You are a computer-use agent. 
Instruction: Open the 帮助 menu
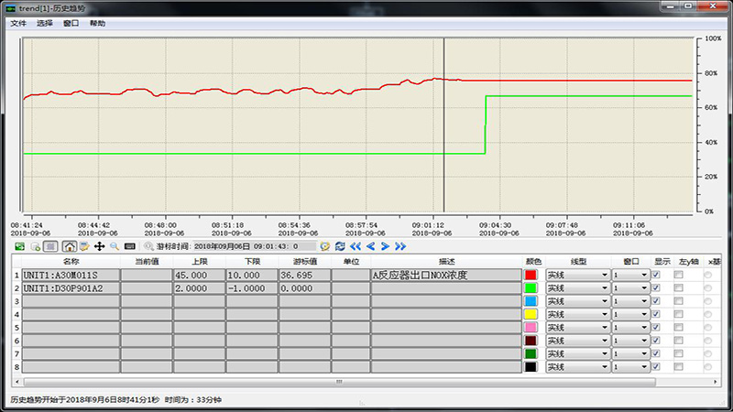tap(98, 24)
